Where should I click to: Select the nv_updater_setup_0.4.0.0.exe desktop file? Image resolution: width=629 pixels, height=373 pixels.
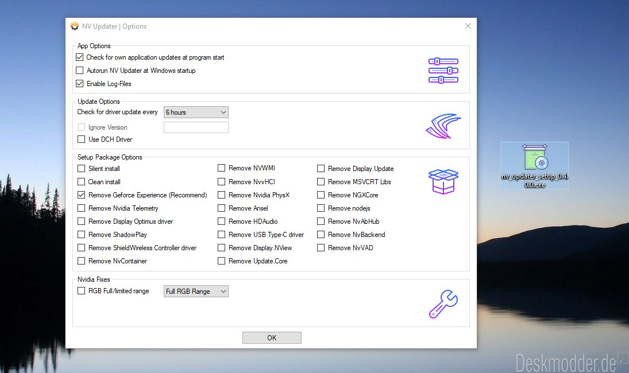click(x=534, y=165)
